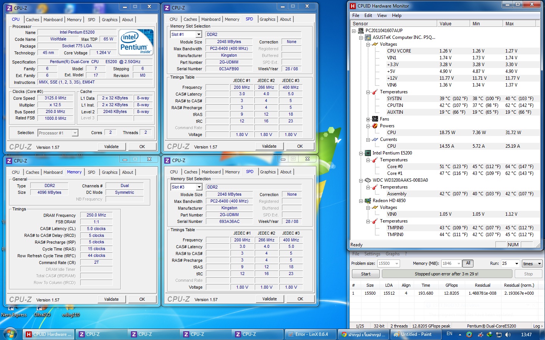Open the Run count dropdown in LinX

[x=516, y=263]
